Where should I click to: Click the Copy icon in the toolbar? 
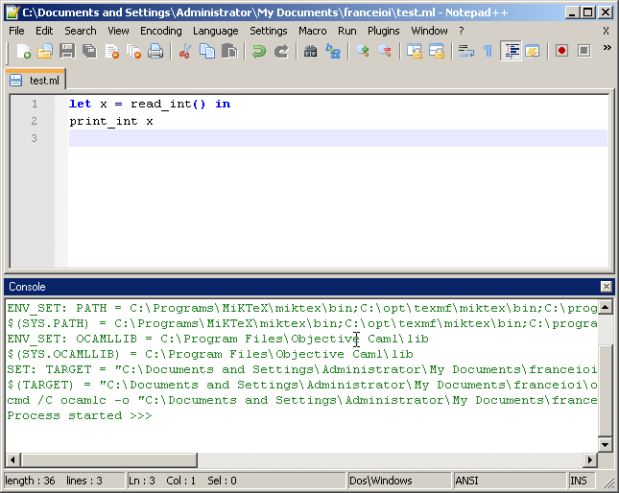tap(207, 51)
